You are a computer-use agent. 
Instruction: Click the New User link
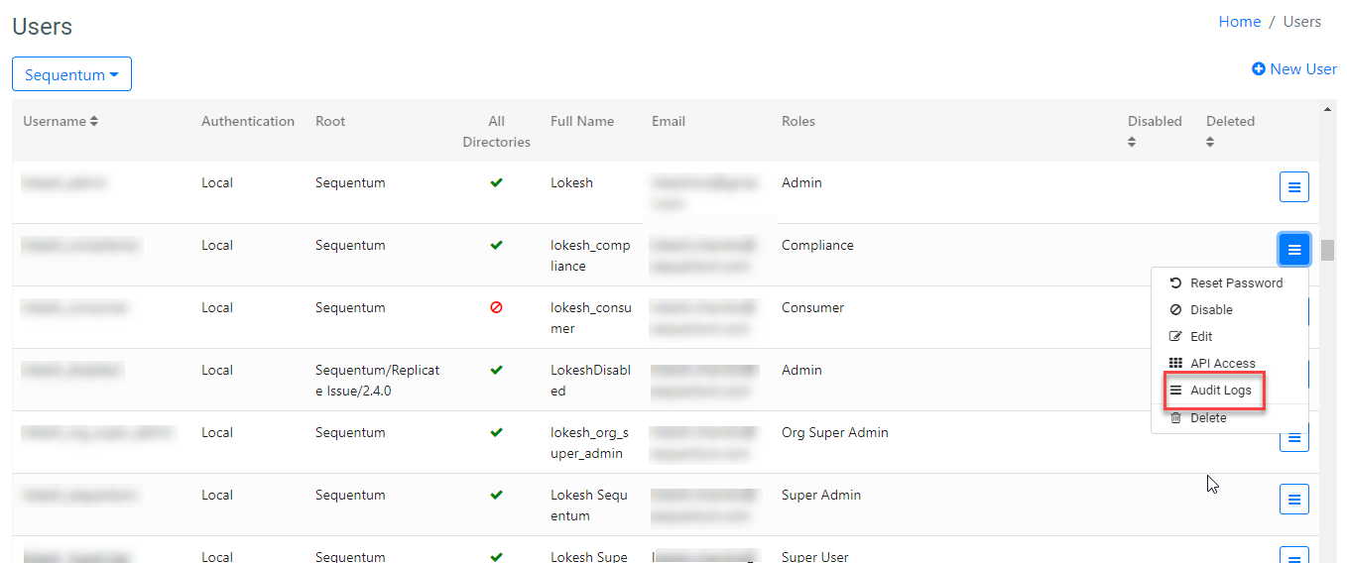click(1294, 68)
